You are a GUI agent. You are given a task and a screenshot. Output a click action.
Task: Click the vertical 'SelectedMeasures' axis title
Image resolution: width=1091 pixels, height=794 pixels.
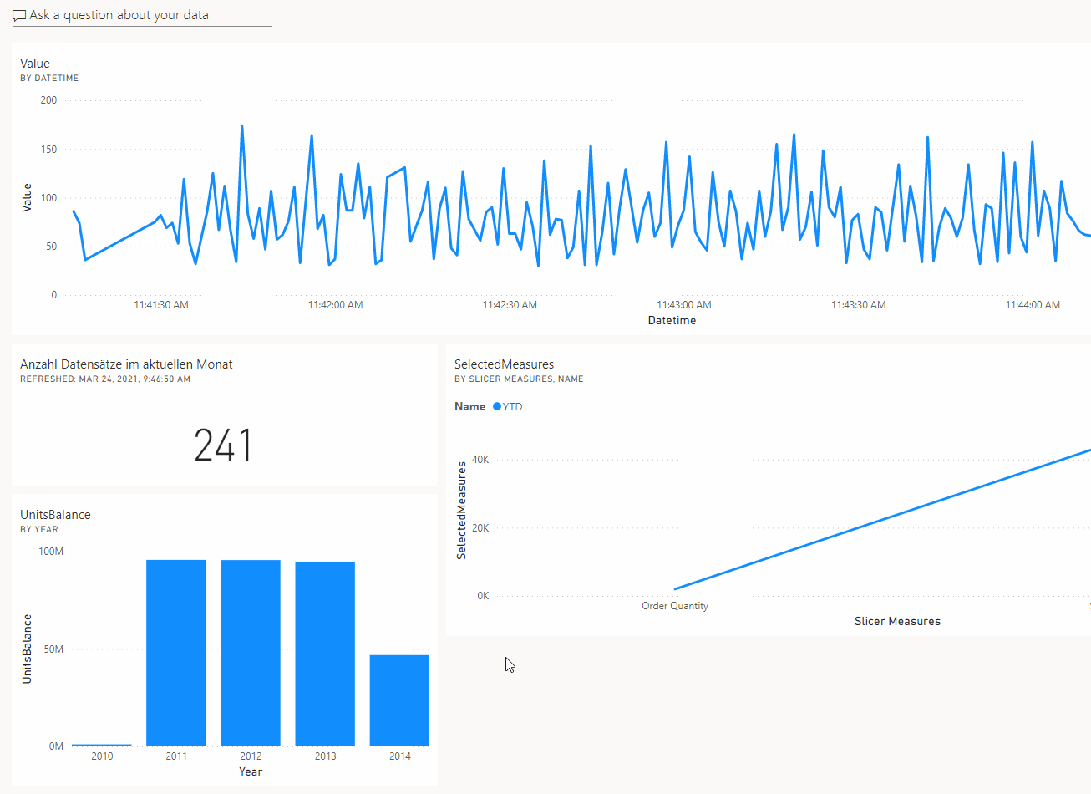point(461,511)
